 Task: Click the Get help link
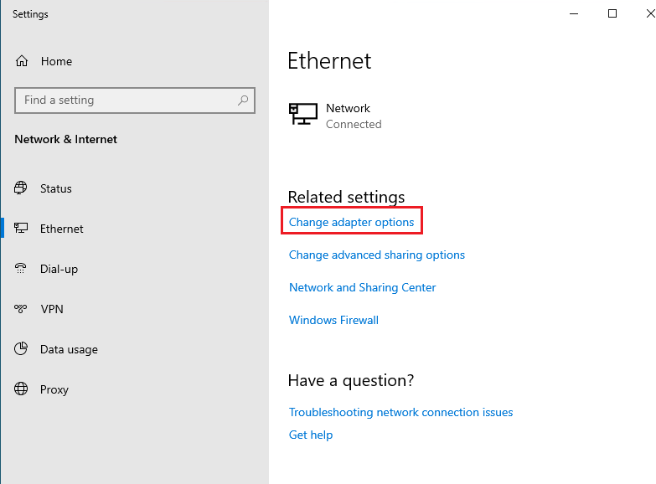[x=311, y=435]
